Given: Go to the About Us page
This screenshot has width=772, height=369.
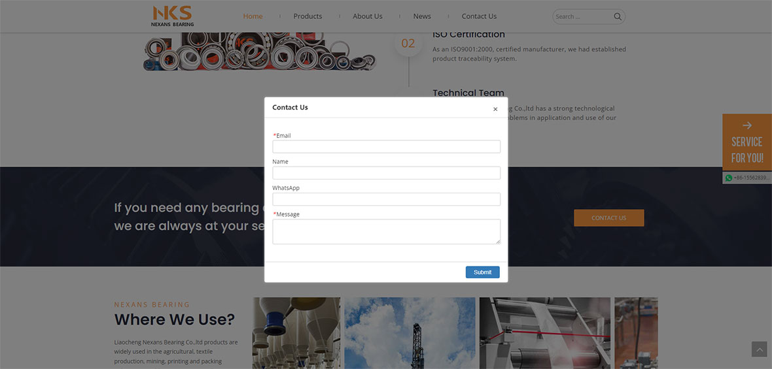Looking at the screenshot, I should click(367, 16).
